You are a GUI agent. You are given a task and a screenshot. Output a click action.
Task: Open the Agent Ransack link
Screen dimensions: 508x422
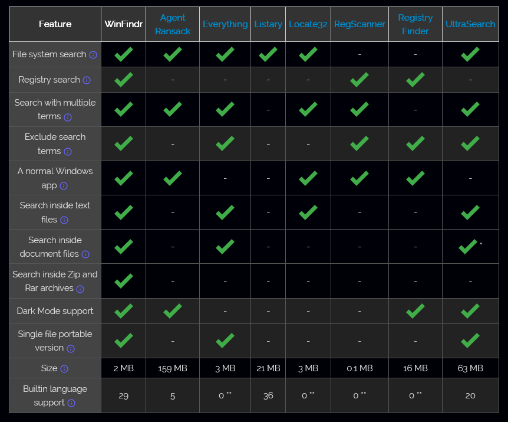point(173,24)
